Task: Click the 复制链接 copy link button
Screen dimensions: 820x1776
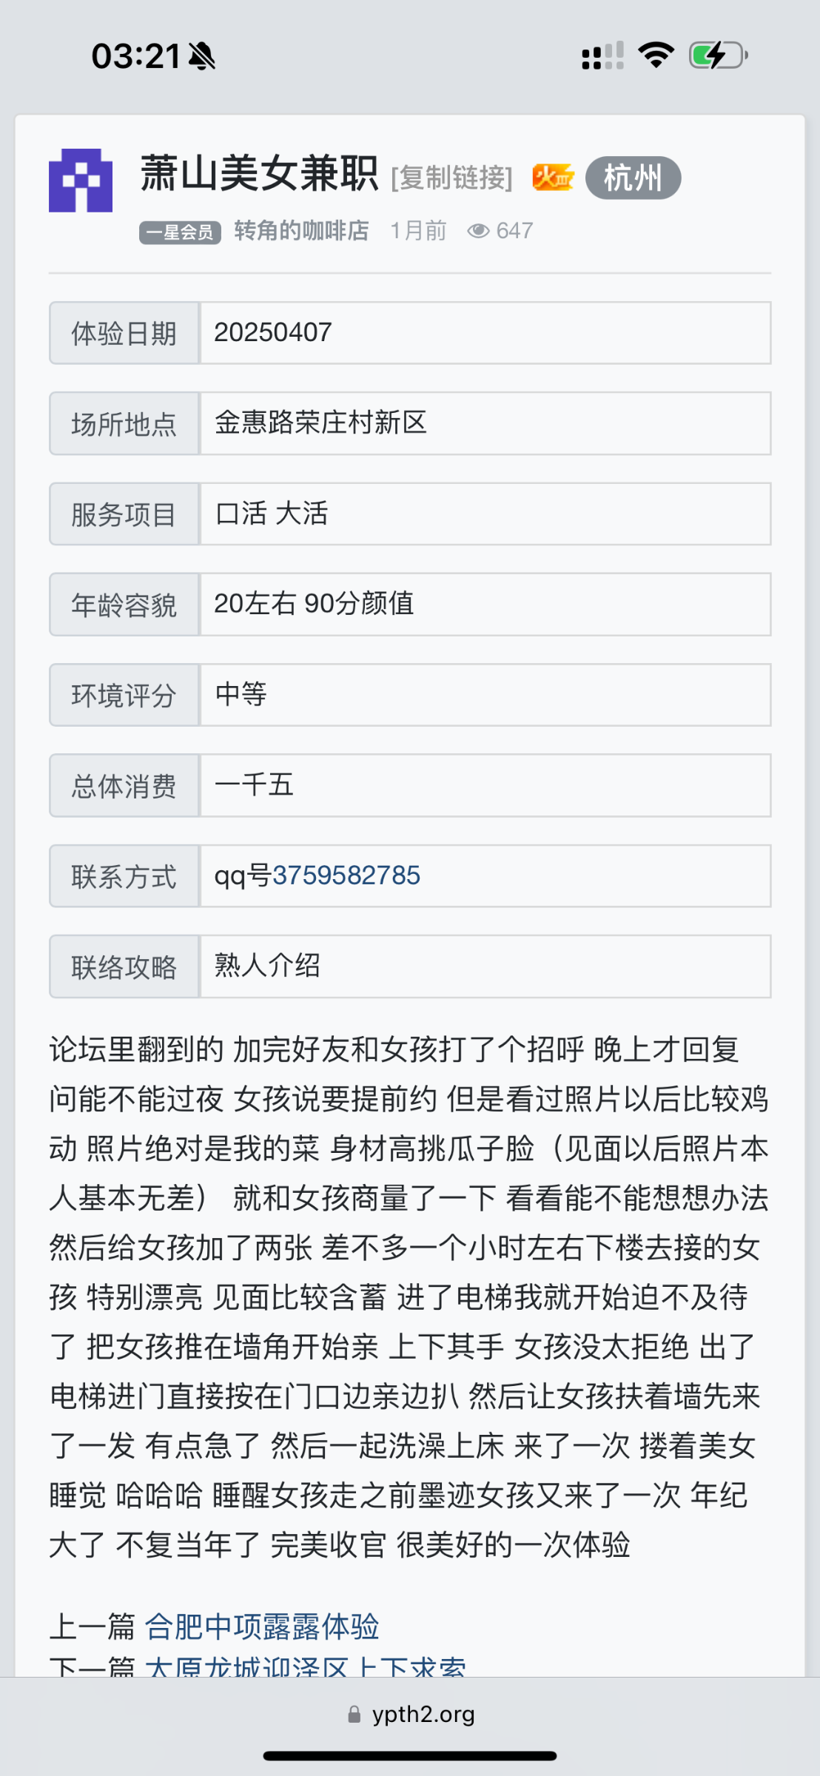Action: point(451,178)
